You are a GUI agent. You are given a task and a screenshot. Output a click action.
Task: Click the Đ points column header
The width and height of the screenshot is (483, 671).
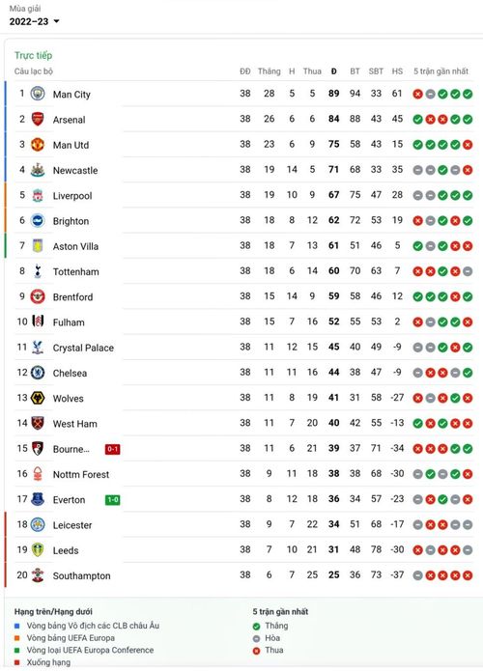(333, 71)
